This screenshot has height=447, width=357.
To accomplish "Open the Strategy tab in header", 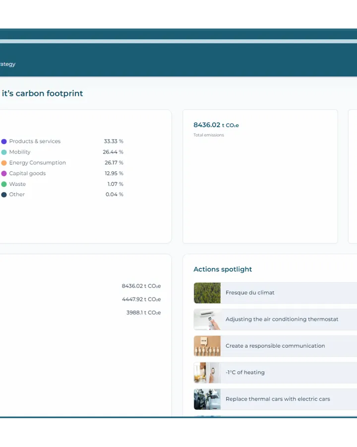I will point(7,64).
